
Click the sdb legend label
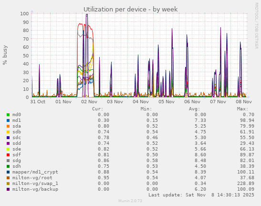click(17, 132)
